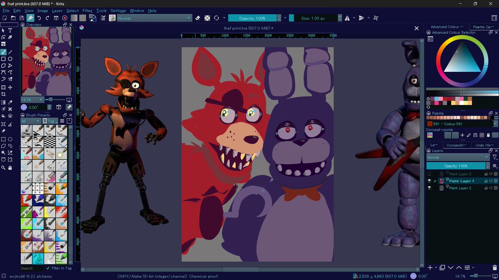This screenshot has width=499, height=280.
Task: Delete the selected layer trash icon
Action: (x=494, y=268)
